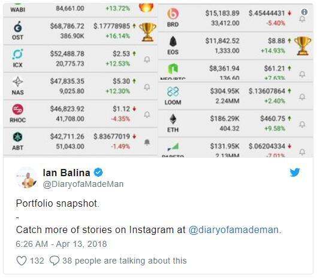317x278 pixels.
Task: Open Ian Balina's profile name
Action: click(67, 173)
